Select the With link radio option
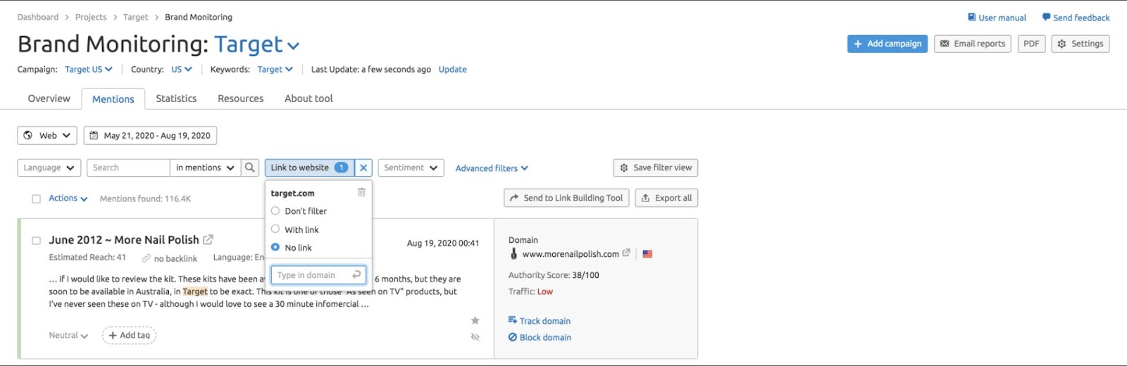Image resolution: width=1127 pixels, height=366 pixels. (x=275, y=229)
